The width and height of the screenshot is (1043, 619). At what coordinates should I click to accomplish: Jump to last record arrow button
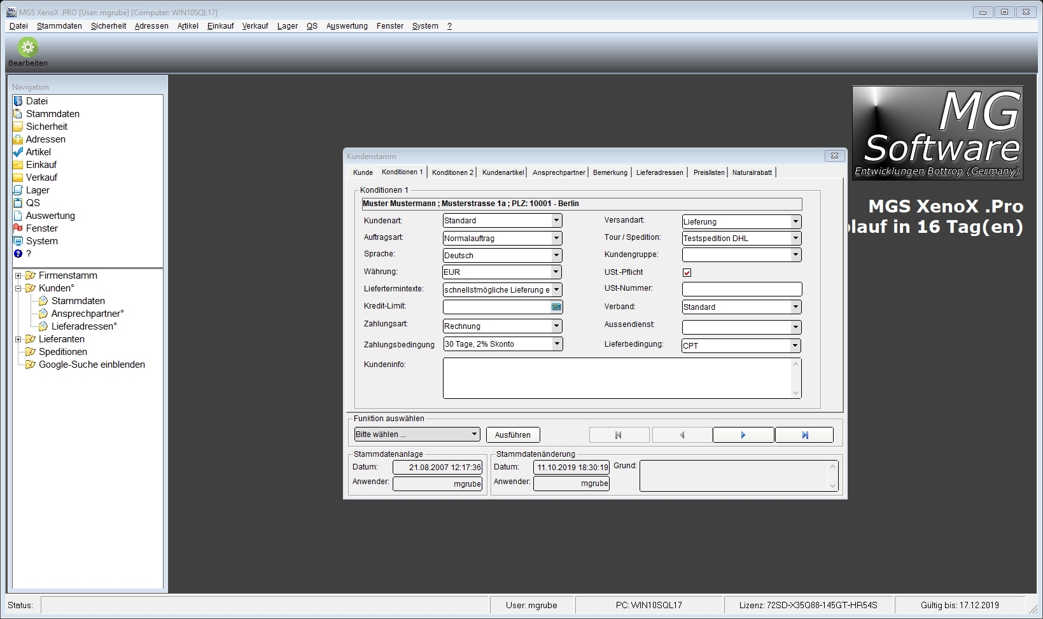coord(804,435)
